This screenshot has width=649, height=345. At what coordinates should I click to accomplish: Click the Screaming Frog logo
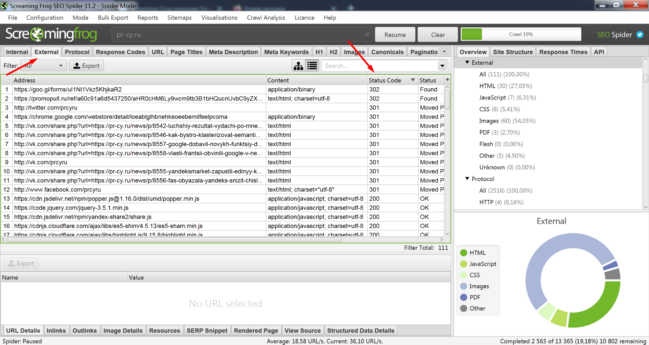pos(51,34)
